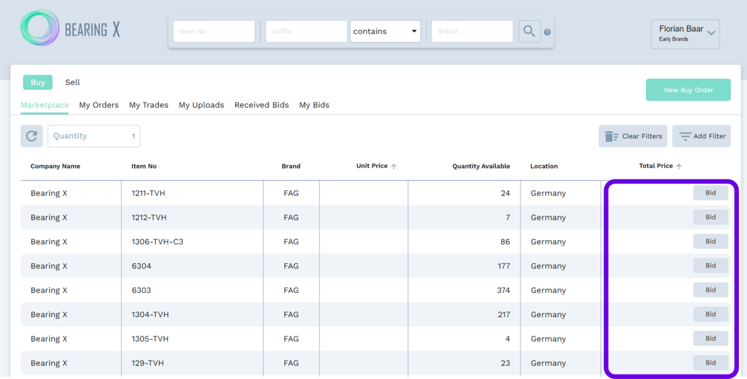747x379 pixels.
Task: Click the help question mark icon
Action: tap(547, 32)
